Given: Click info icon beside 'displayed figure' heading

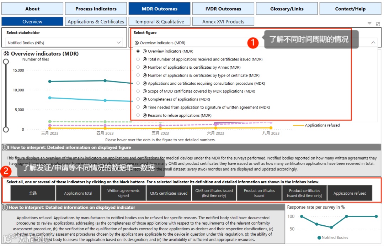Looking at the screenshot, I should tap(5, 147).
